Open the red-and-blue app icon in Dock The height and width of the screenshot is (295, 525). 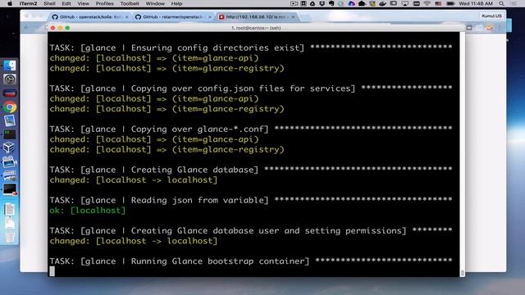[9, 93]
